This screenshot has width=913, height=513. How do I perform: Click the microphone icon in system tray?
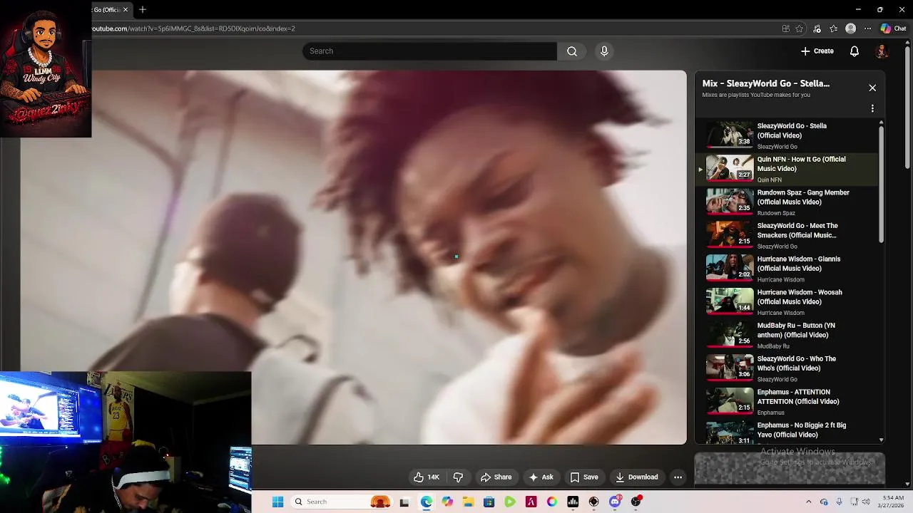[x=839, y=502]
